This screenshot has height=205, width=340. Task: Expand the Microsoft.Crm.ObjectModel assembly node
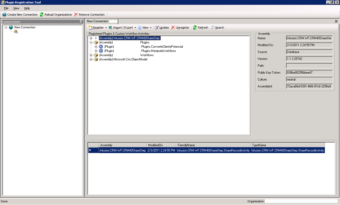coord(91,59)
